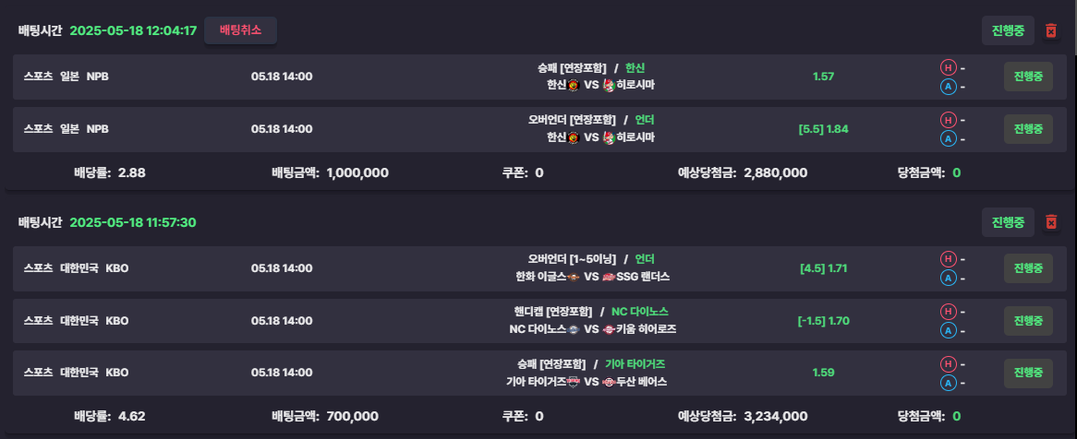
Task: Click the Hiroshima team logo in second NPB row
Action: pos(608,137)
